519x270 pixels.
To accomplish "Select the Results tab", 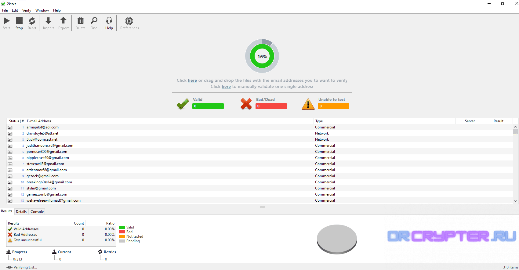I will (x=7, y=211).
